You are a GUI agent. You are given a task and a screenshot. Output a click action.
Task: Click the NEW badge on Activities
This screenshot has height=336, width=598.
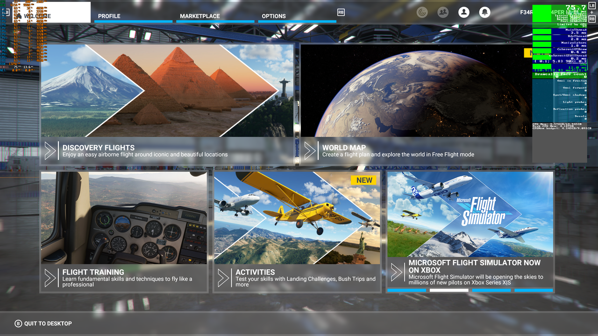pyautogui.click(x=363, y=180)
